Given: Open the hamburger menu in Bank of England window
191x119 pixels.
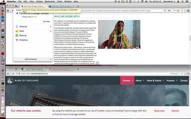Looking at the screenshot, I should [188, 73].
